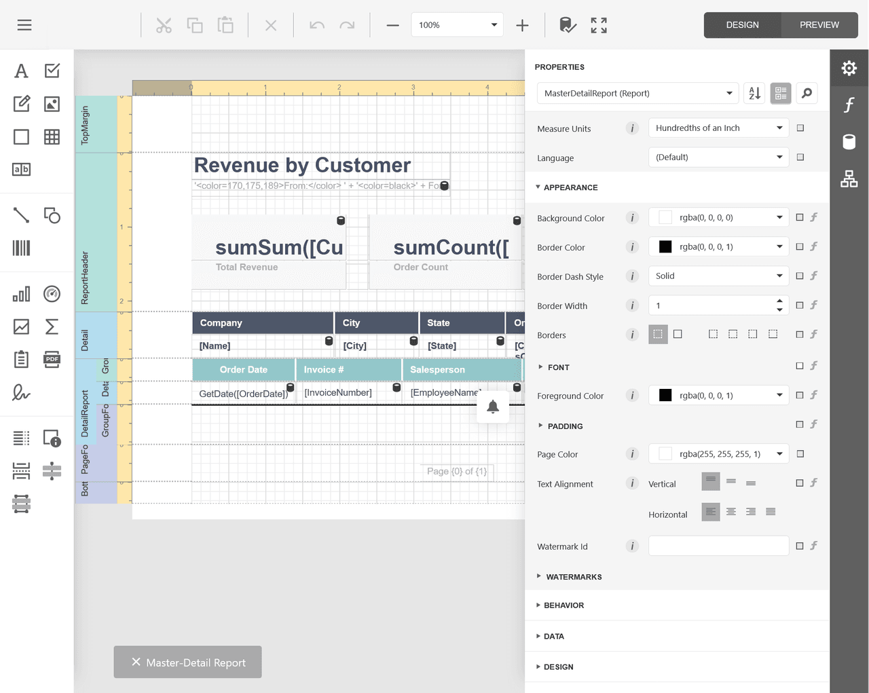
Task: Select the Character Comb toolbox control
Action: [22, 170]
